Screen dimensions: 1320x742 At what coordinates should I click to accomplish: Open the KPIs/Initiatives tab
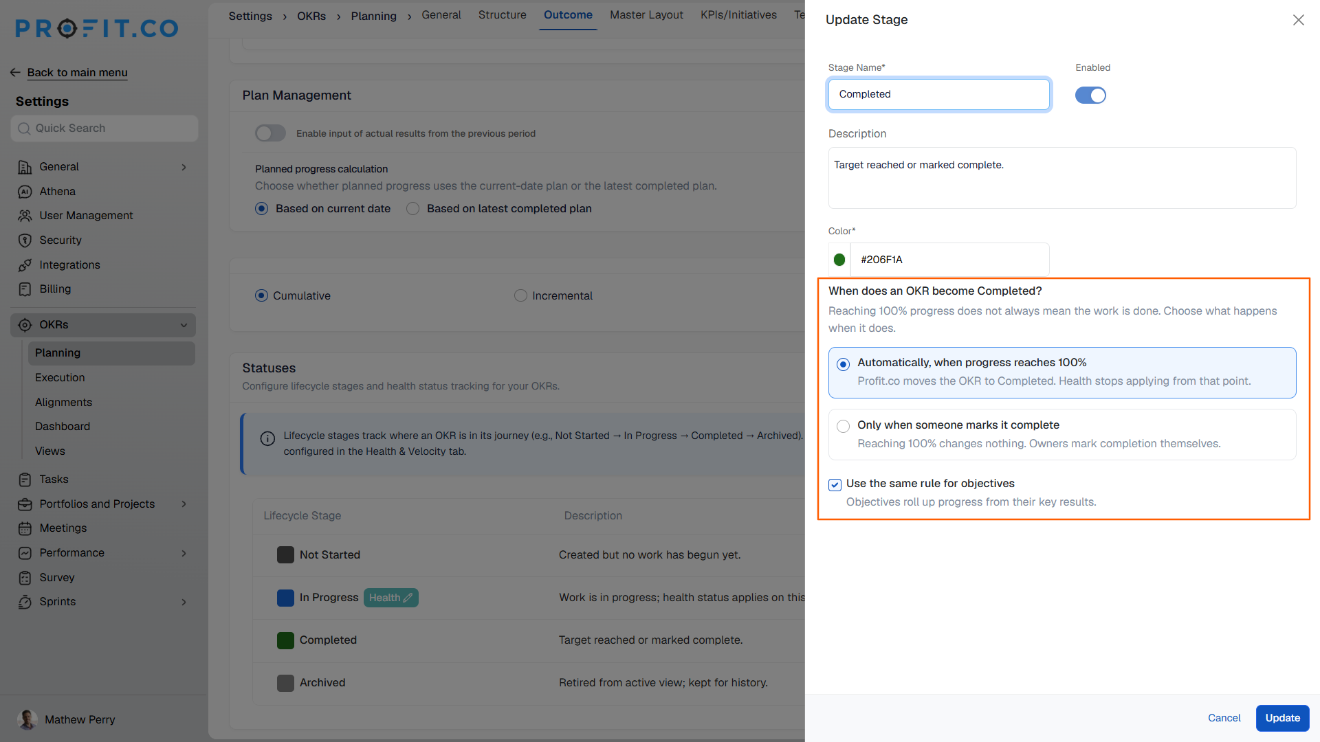(x=738, y=15)
